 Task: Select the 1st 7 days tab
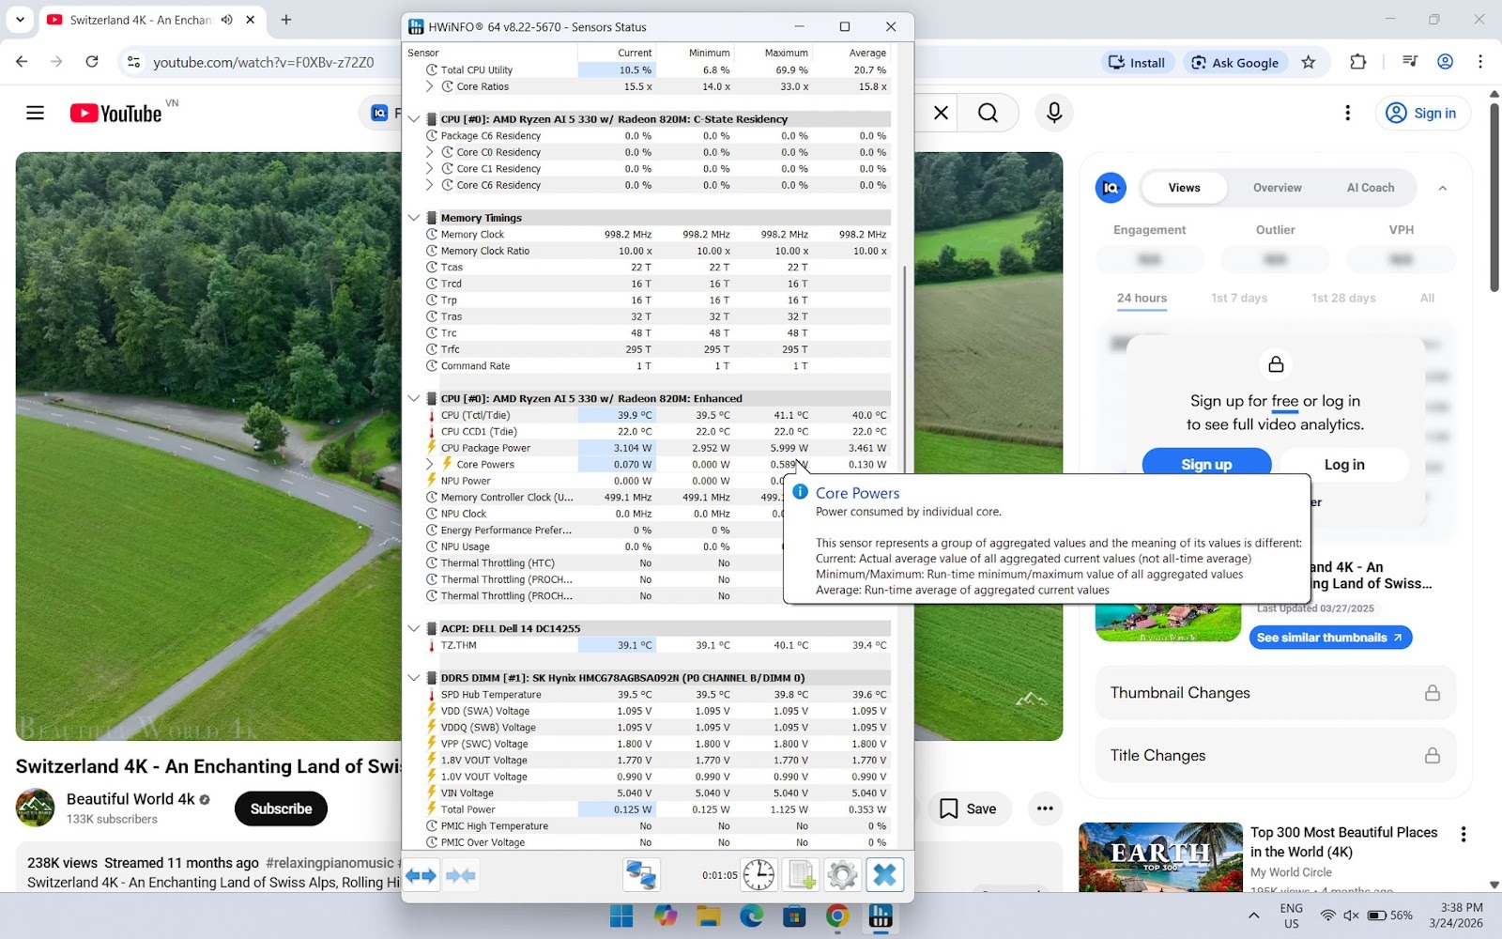click(1238, 299)
